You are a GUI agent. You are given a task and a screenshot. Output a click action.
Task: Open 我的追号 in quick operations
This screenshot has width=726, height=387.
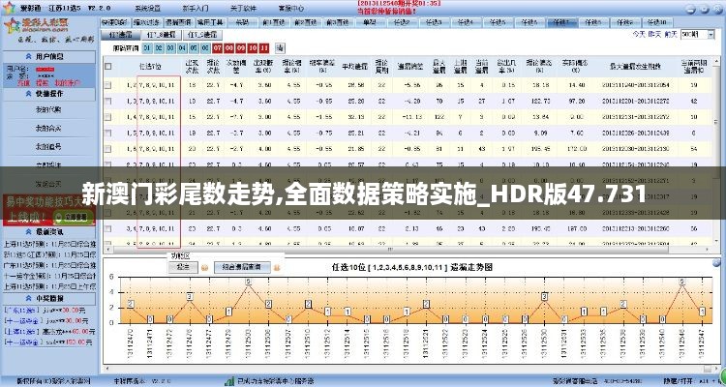(48, 146)
